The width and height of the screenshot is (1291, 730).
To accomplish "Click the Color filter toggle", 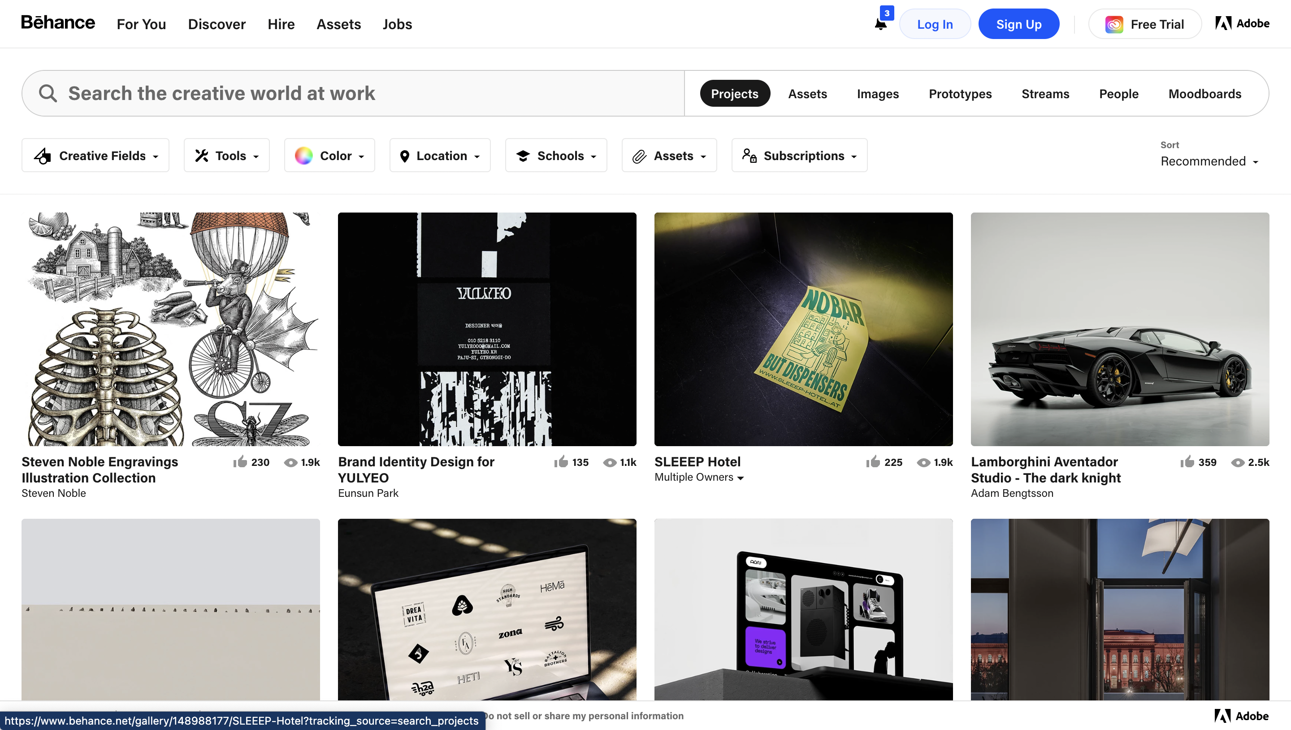I will (x=329, y=155).
